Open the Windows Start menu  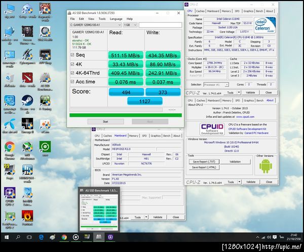(x=7, y=237)
